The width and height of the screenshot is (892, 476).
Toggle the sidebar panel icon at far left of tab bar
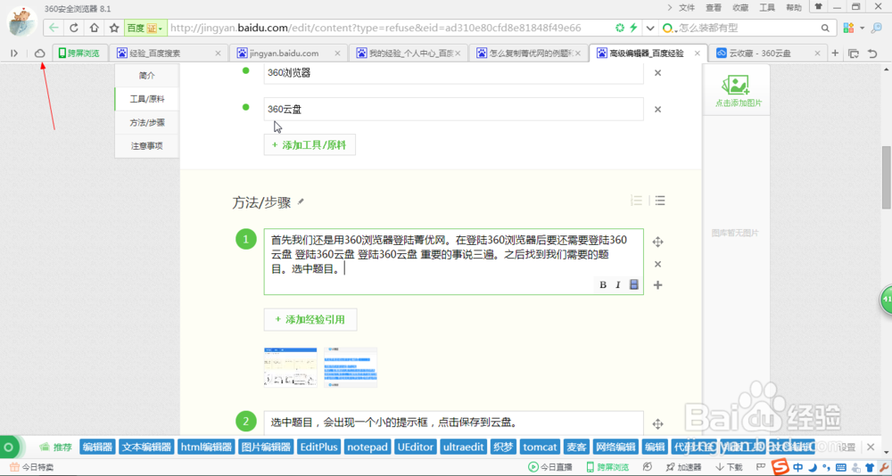(x=15, y=53)
